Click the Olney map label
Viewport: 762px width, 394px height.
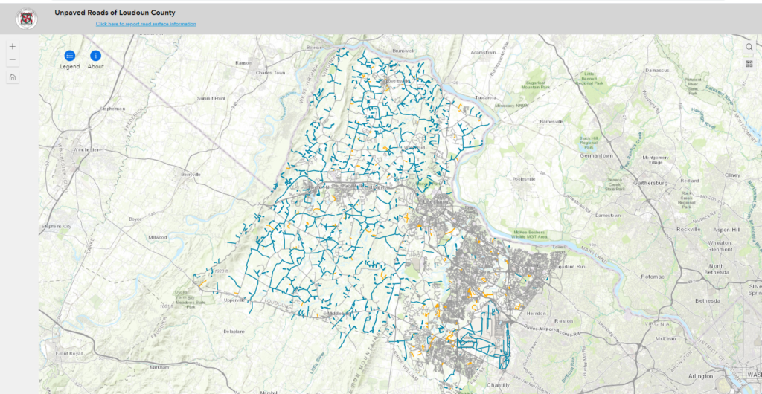click(x=731, y=175)
